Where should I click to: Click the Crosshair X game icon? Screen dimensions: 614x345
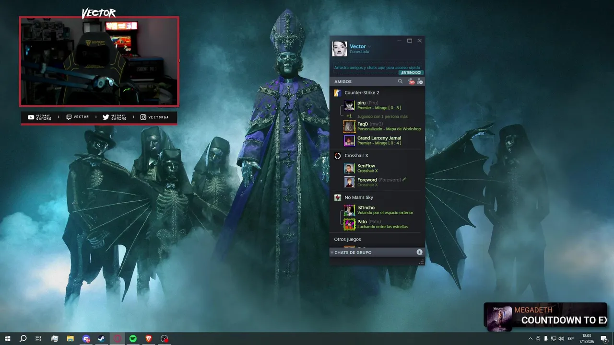[x=338, y=156]
